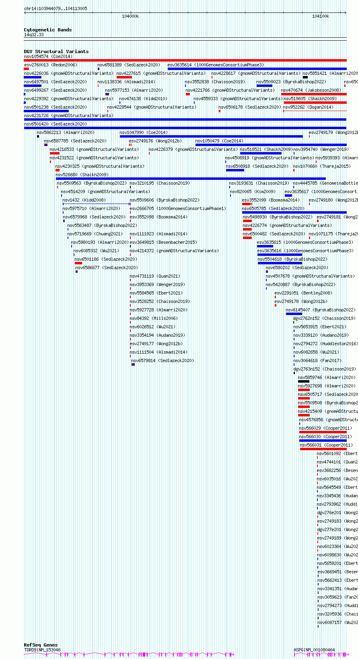
Task: Click nsv6586677 (Sedlazeck2020) label
Action: (107, 268)
